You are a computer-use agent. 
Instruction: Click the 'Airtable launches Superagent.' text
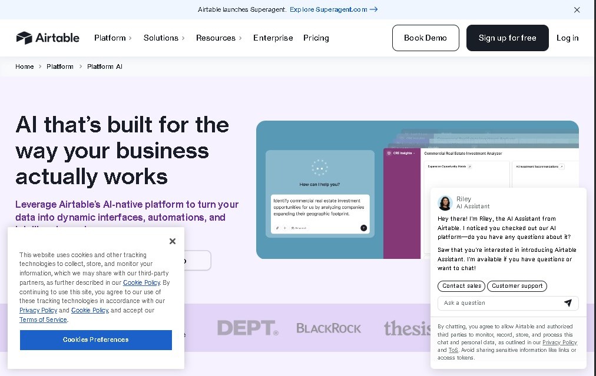pos(242,9)
